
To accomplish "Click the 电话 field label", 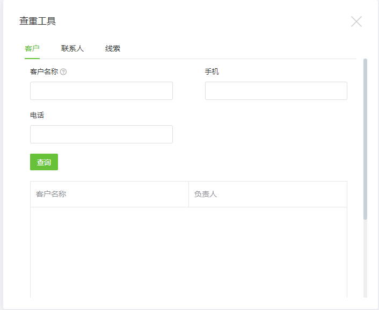I will click(x=37, y=115).
